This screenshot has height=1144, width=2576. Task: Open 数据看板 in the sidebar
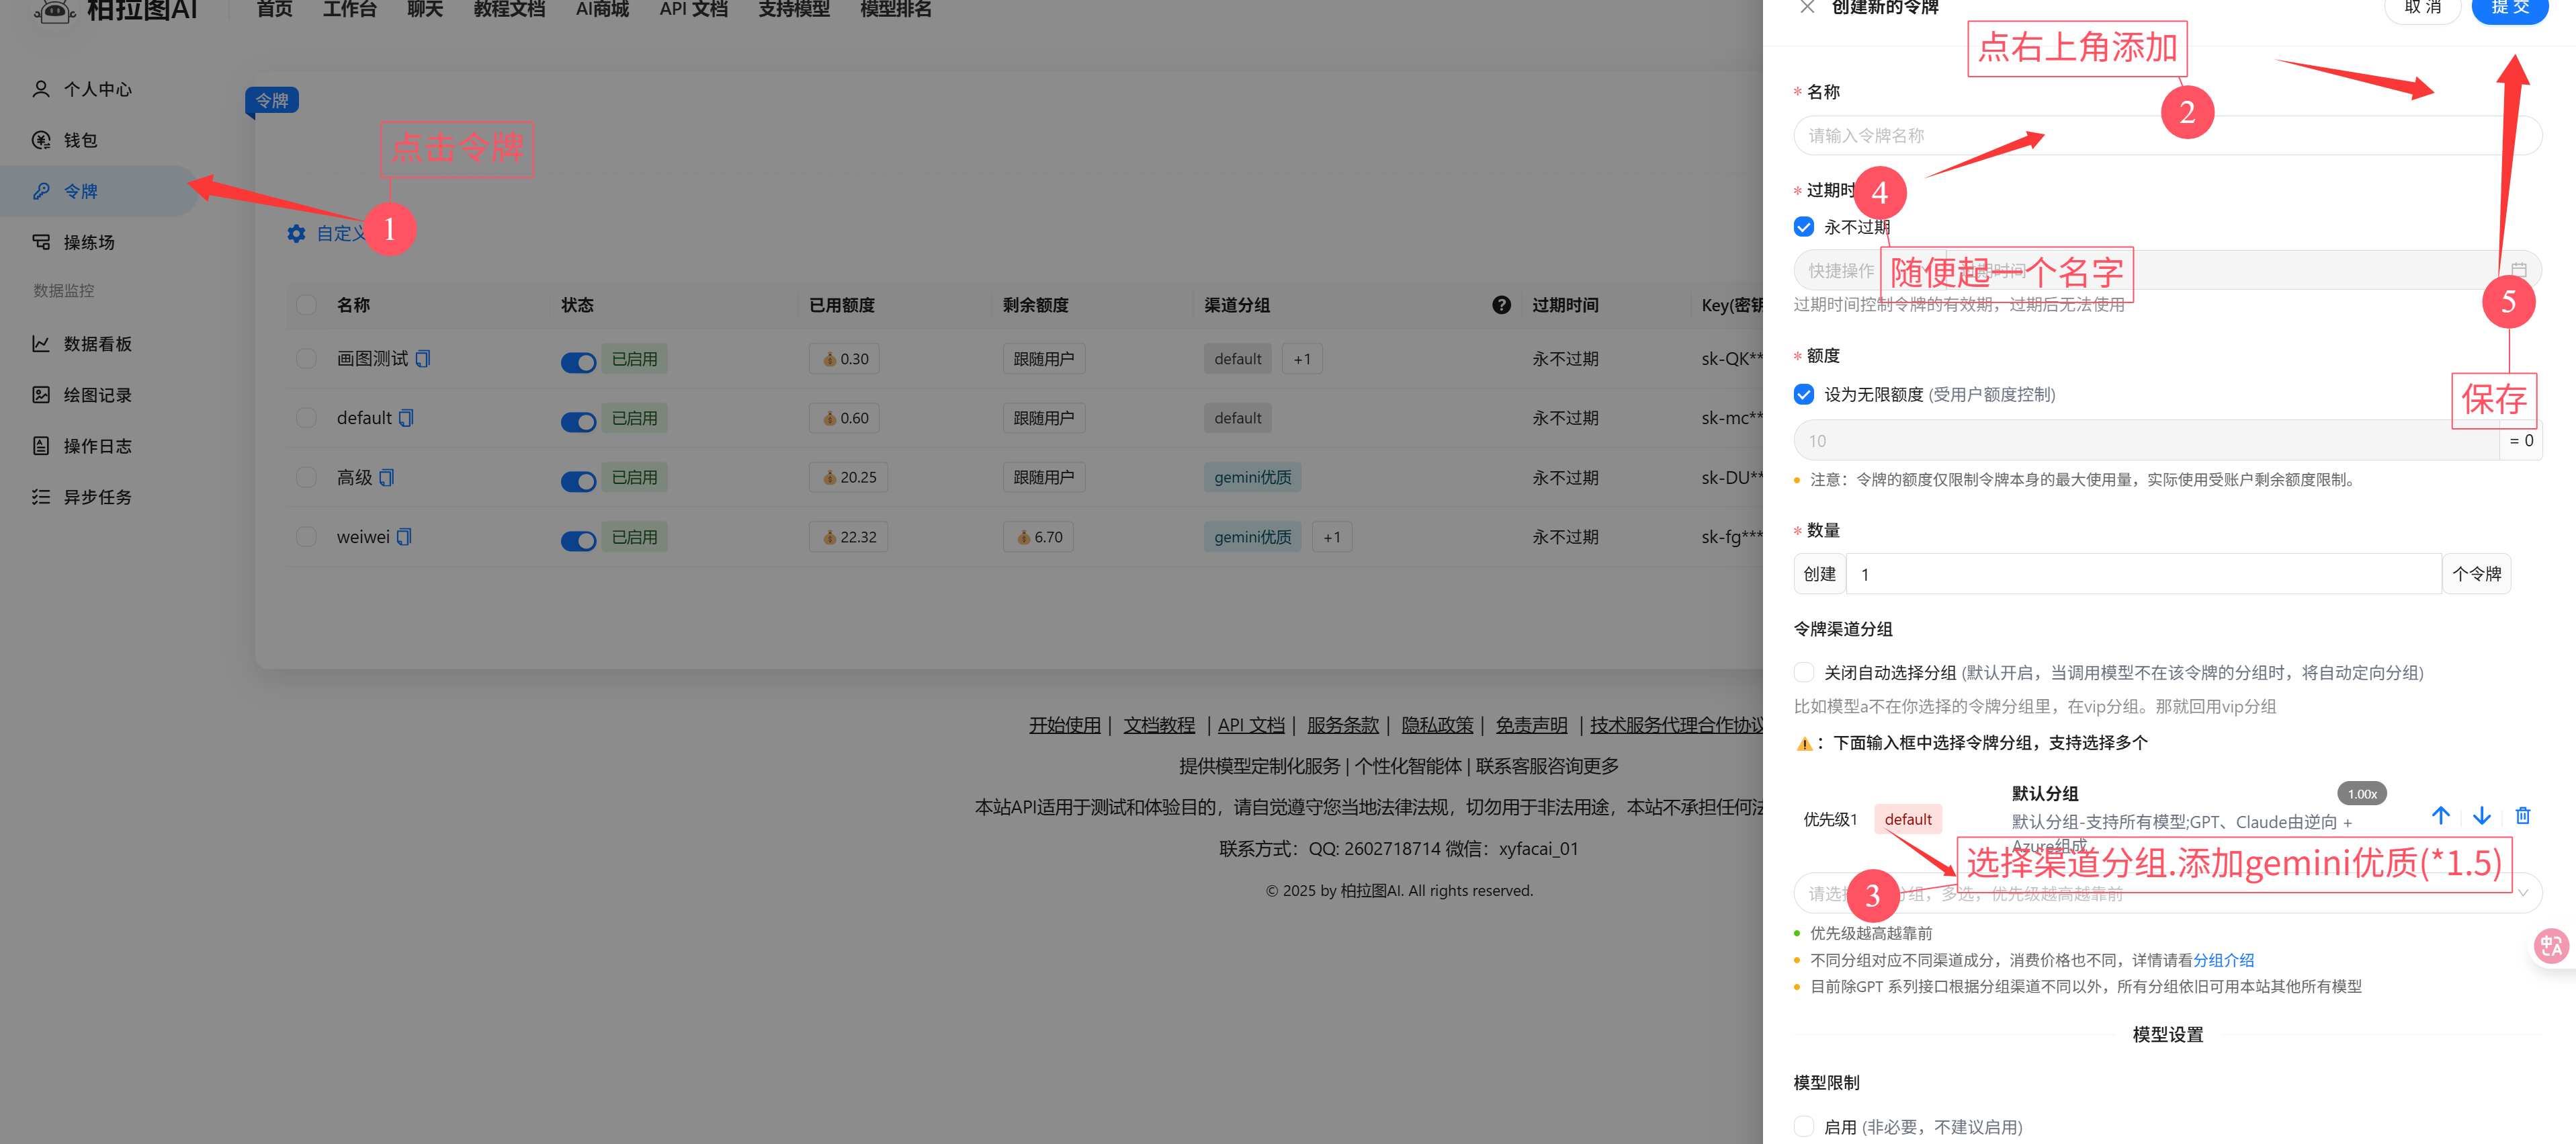(95, 343)
